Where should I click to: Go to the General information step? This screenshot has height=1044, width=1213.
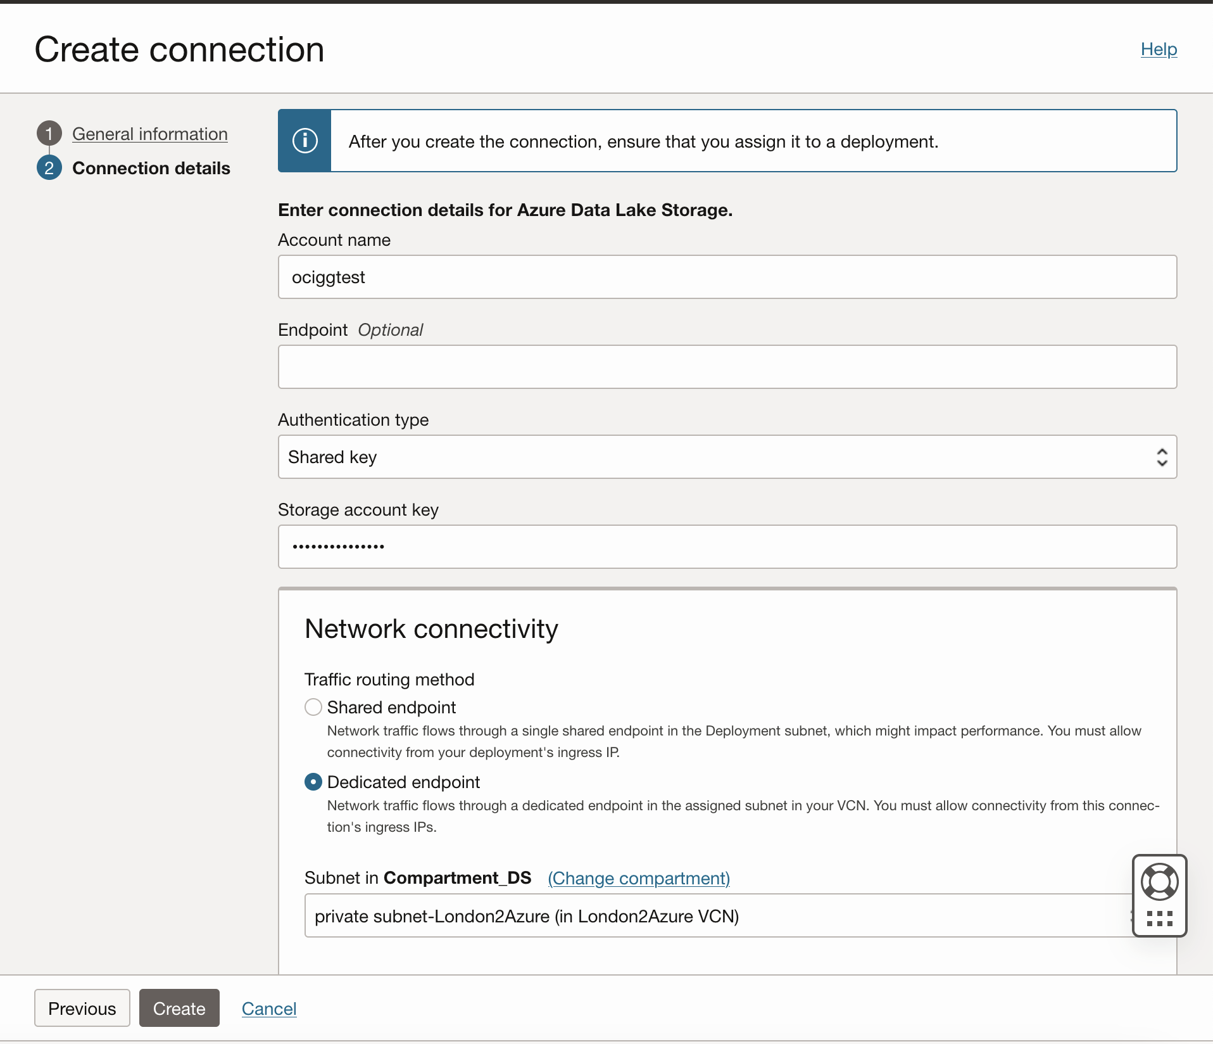149,134
